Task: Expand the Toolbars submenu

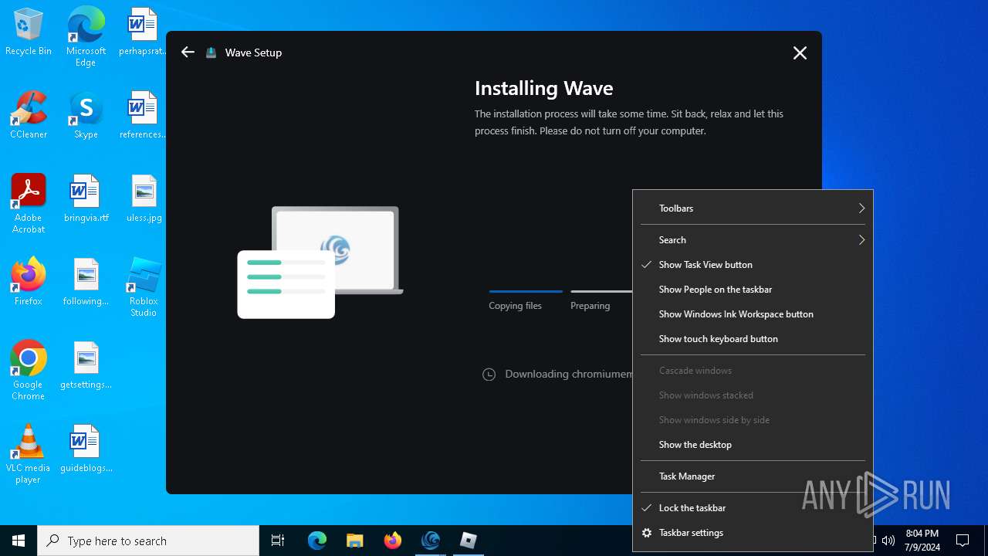Action: [x=753, y=208]
